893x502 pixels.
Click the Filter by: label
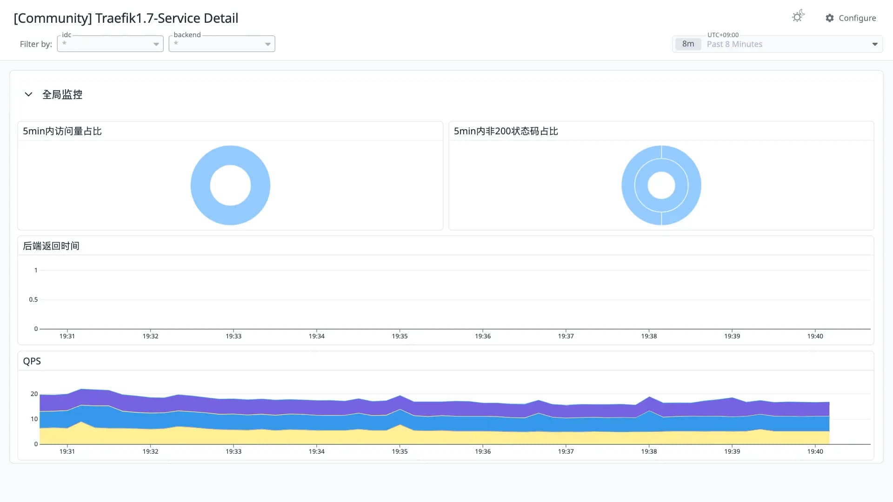36,44
